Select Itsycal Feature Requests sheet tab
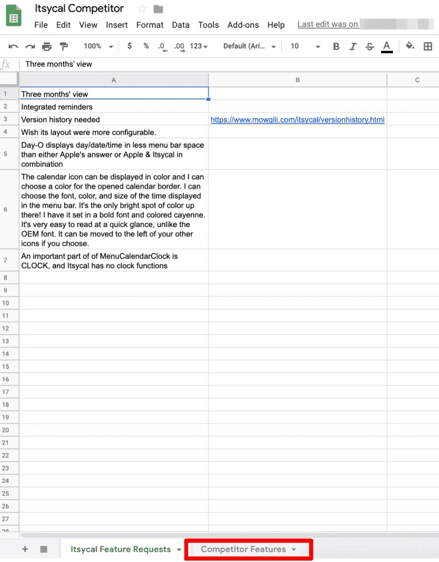Image resolution: width=439 pixels, height=562 pixels. pyautogui.click(x=120, y=549)
